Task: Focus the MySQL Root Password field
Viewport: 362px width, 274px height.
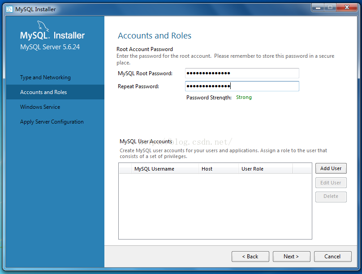Action: (242, 73)
